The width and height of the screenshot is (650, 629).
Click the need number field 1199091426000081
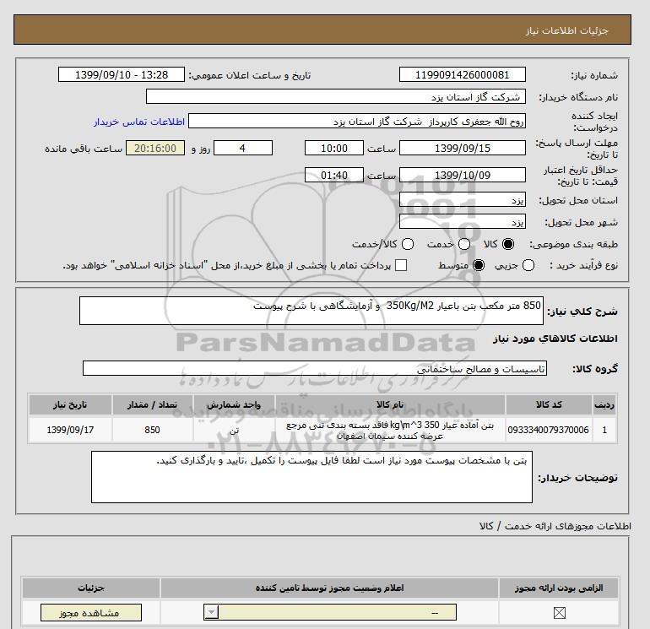pos(463,74)
